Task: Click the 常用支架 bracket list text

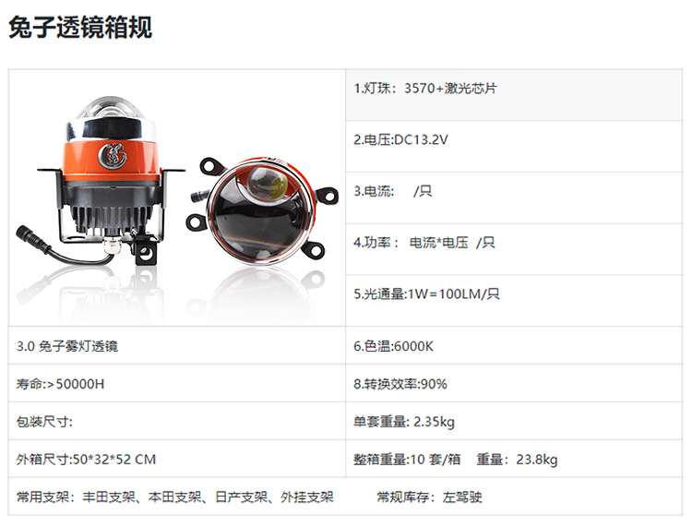Action: pos(174,497)
